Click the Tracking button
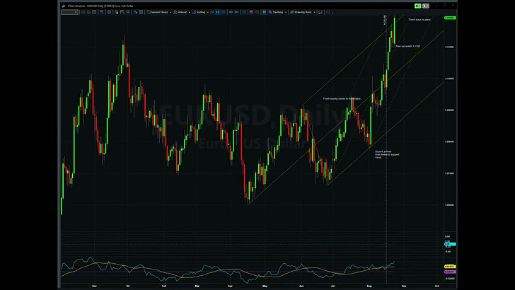 point(276,12)
